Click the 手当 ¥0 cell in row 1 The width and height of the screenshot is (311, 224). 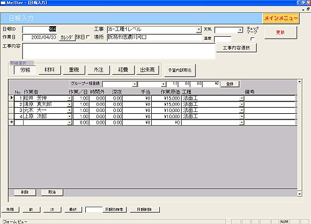point(137,98)
